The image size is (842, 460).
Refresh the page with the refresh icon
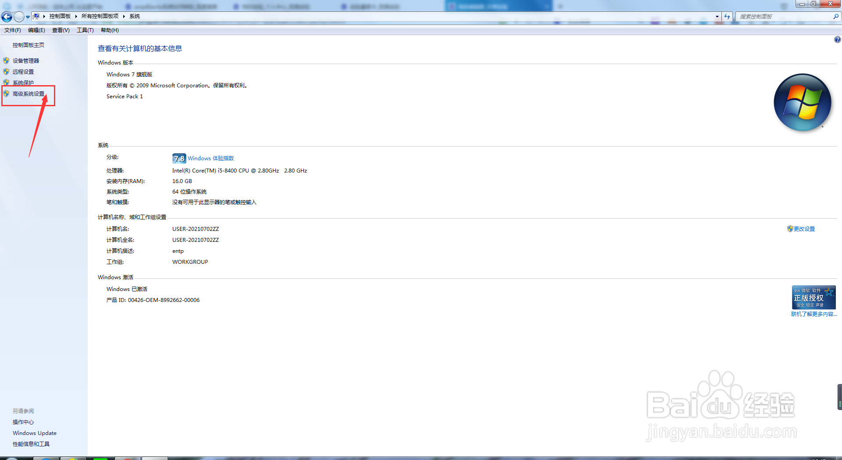pos(727,17)
